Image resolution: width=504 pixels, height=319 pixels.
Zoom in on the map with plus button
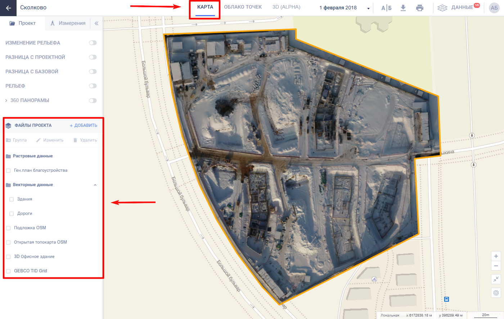(x=496, y=256)
